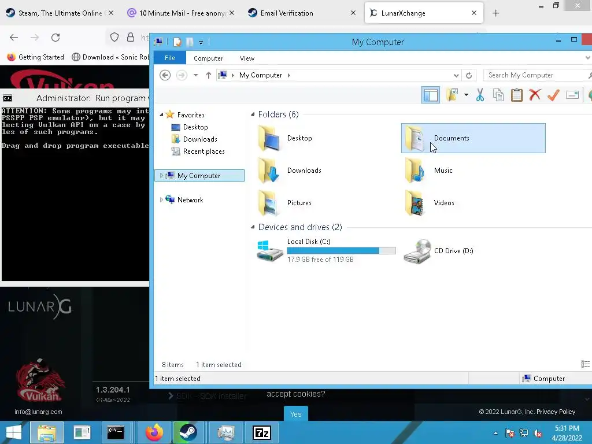Click Explorer Back navigation arrow
Screen dimensions: 592x444
click(165, 75)
